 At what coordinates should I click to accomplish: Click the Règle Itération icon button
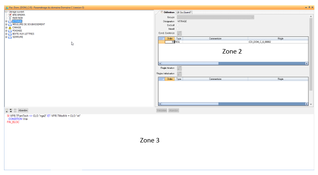click(x=180, y=68)
